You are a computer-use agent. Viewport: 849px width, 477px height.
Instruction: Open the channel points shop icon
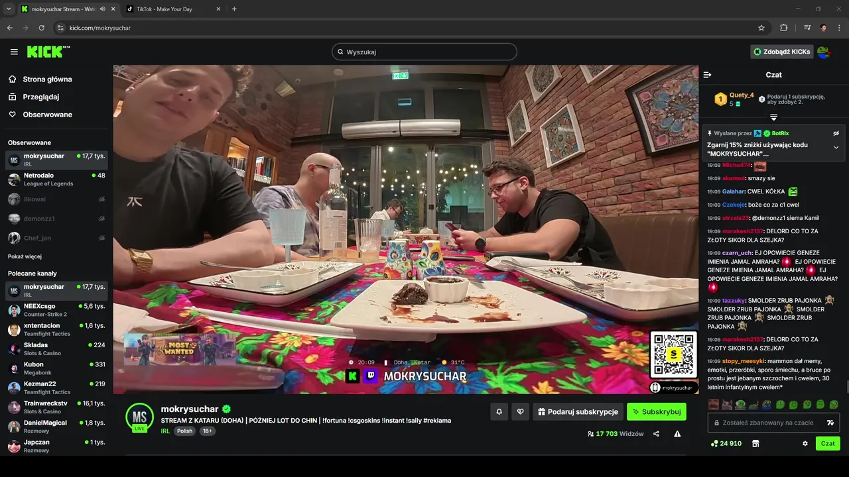pyautogui.click(x=755, y=443)
